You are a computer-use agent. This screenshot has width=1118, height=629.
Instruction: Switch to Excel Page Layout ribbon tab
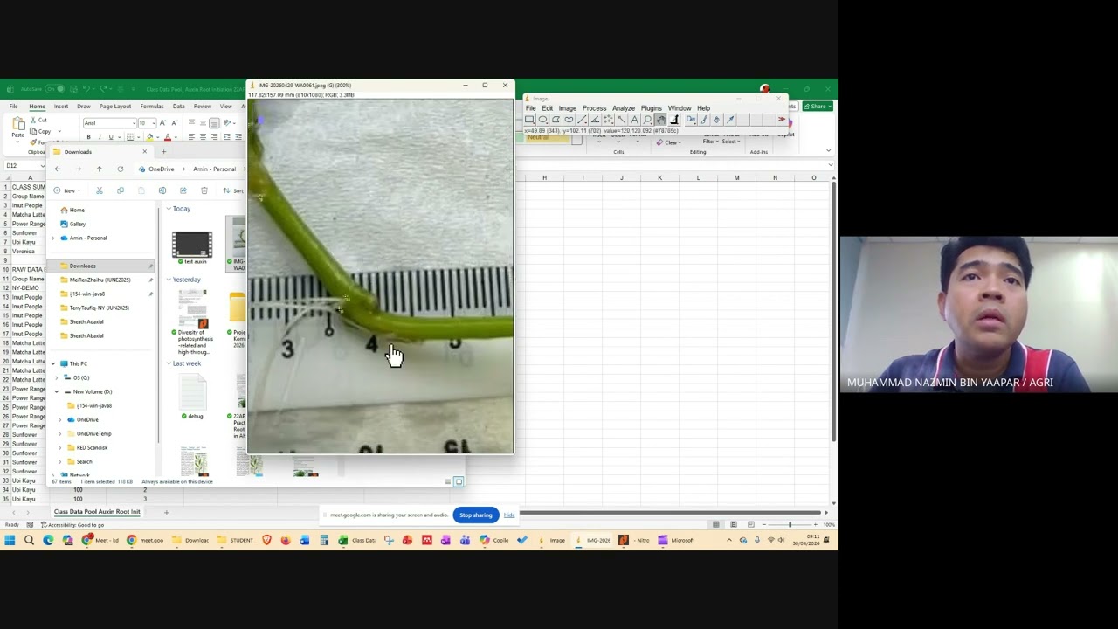click(x=115, y=107)
